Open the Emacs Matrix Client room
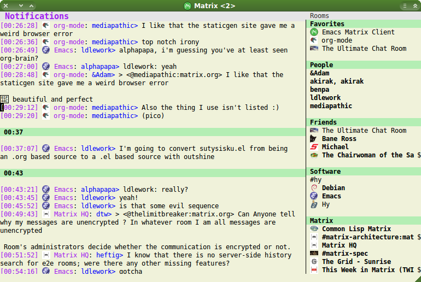Screen dimensions: 421x282 (358, 32)
